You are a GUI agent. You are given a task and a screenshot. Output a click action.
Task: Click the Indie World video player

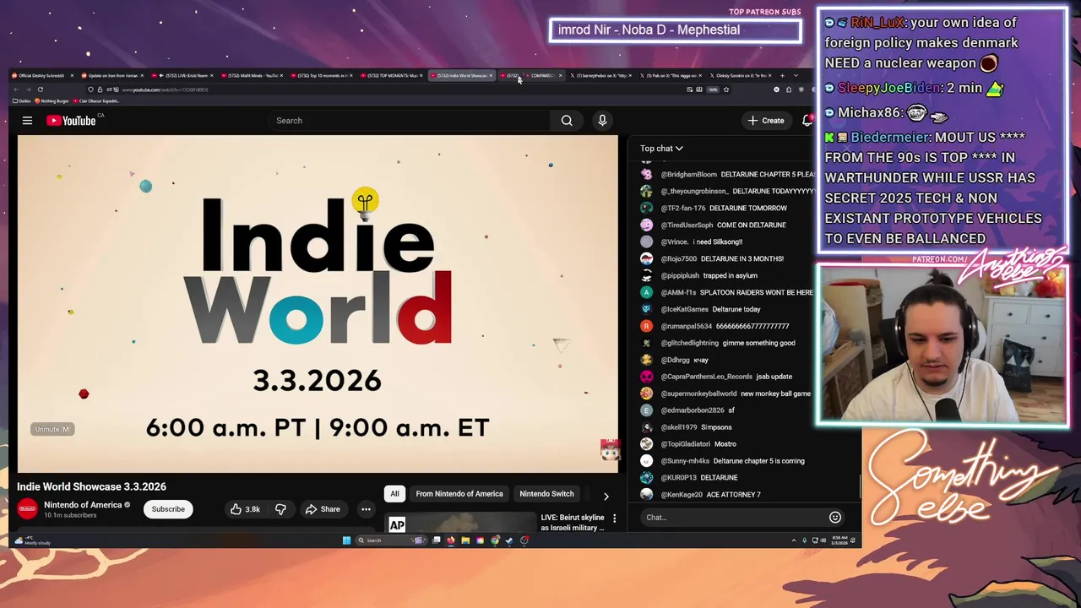coord(318,304)
